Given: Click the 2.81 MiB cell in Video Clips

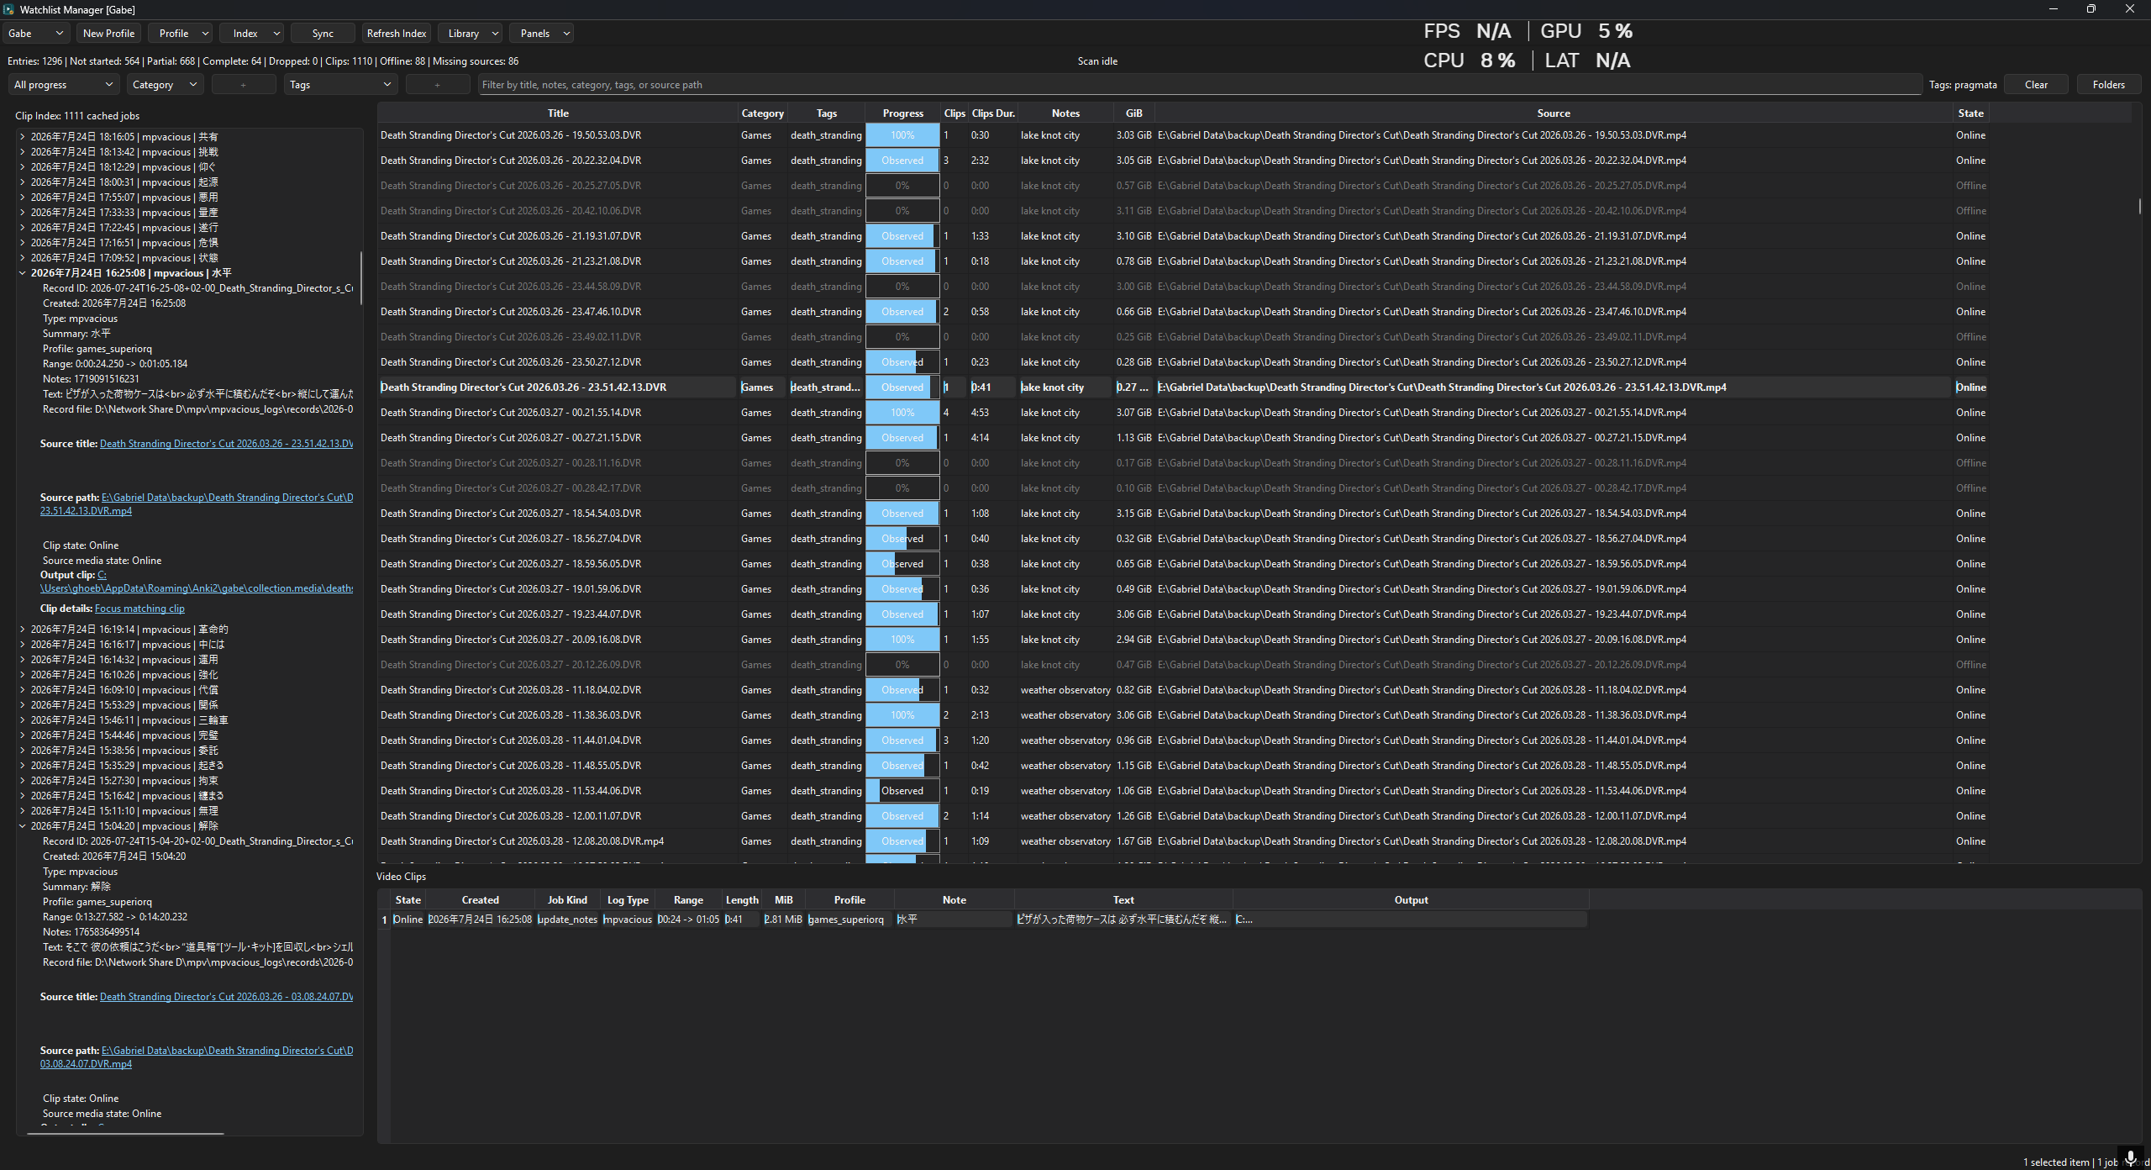Looking at the screenshot, I should 783,920.
